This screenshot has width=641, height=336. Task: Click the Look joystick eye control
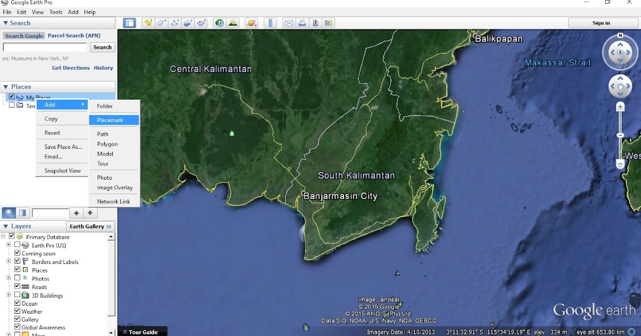(x=620, y=53)
